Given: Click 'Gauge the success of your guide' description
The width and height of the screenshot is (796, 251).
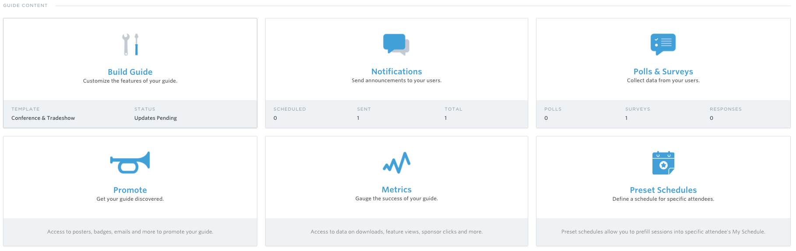Looking at the screenshot, I should point(396,199).
